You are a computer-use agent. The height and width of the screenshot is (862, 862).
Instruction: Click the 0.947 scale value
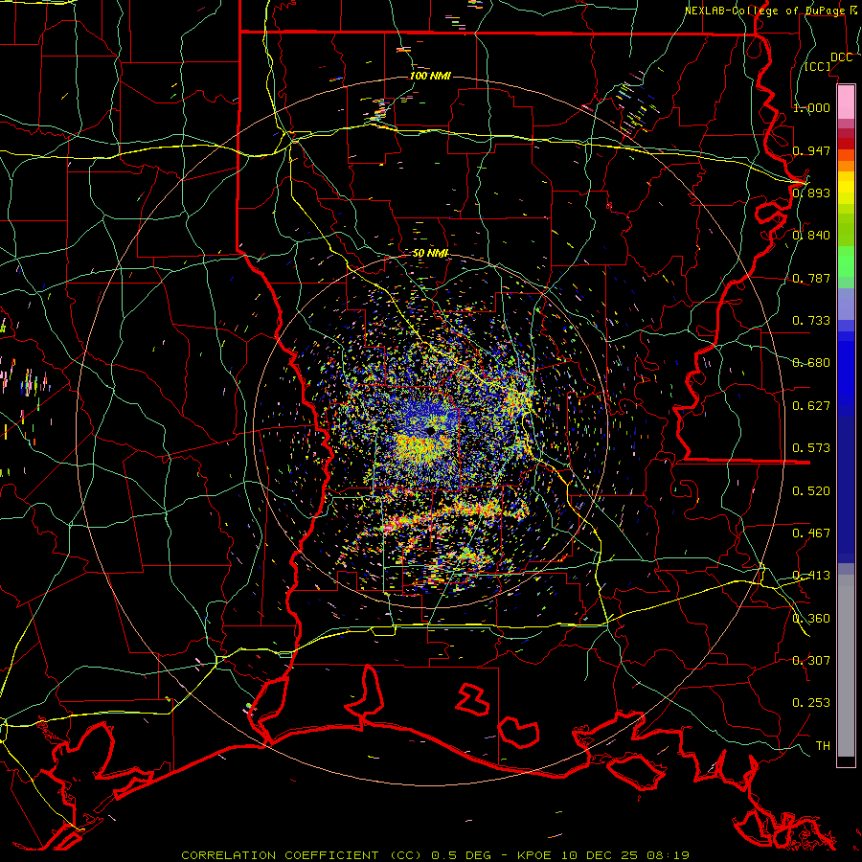(811, 150)
